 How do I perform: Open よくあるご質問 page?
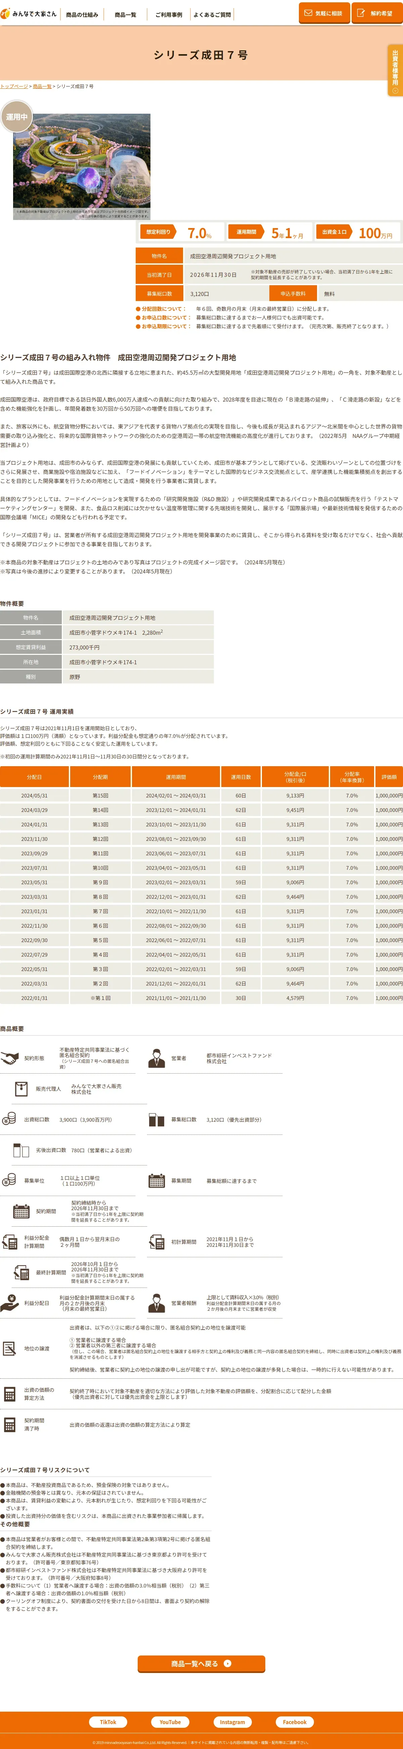tap(212, 14)
